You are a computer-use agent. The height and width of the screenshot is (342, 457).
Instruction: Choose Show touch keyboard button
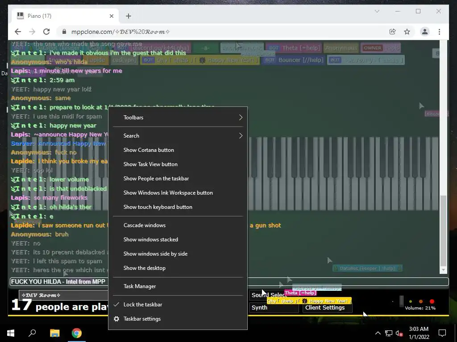(x=178, y=207)
